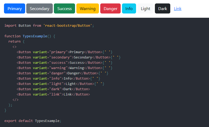The width and height of the screenshot is (209, 127).
Task: Click the white Light button
Action: pos(145,8)
